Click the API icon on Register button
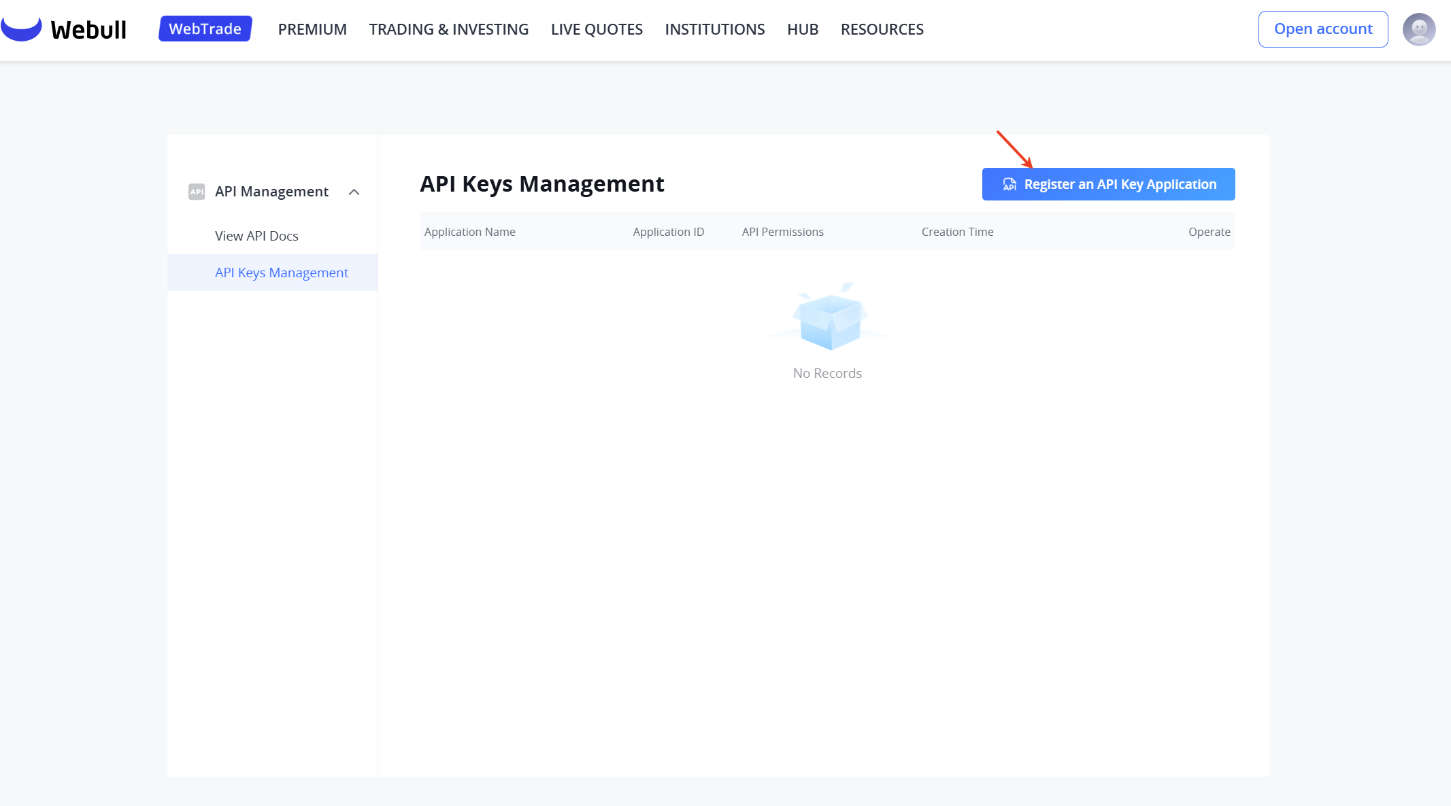Screen dimensions: 1451x806 1010,184
